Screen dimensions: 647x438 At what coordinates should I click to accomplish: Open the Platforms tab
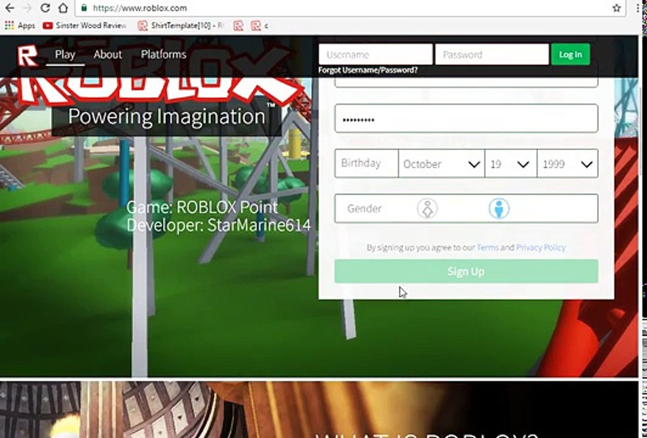(163, 54)
